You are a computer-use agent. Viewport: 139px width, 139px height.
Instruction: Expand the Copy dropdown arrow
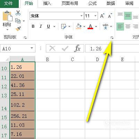tap(24, 21)
